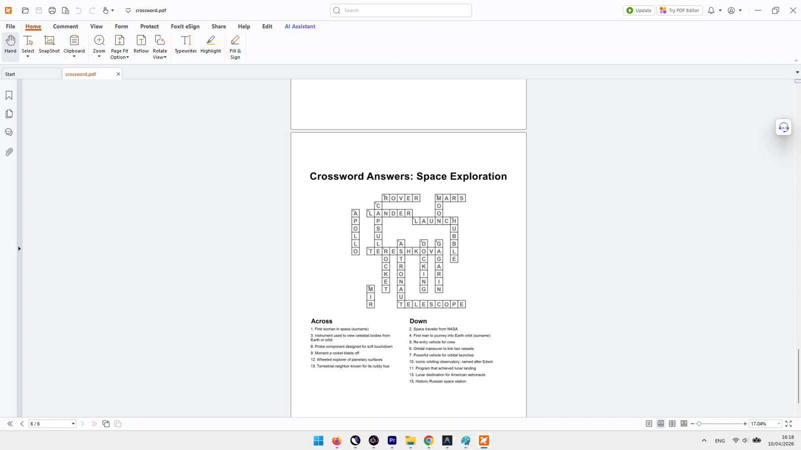Click the Update button

[x=639, y=10]
